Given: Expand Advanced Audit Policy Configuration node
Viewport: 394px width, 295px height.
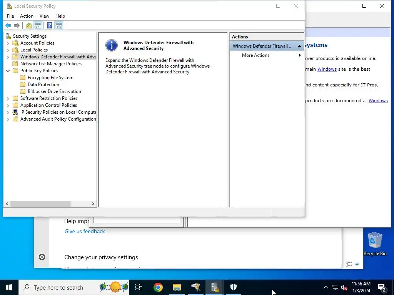Looking at the screenshot, I should tap(8, 119).
